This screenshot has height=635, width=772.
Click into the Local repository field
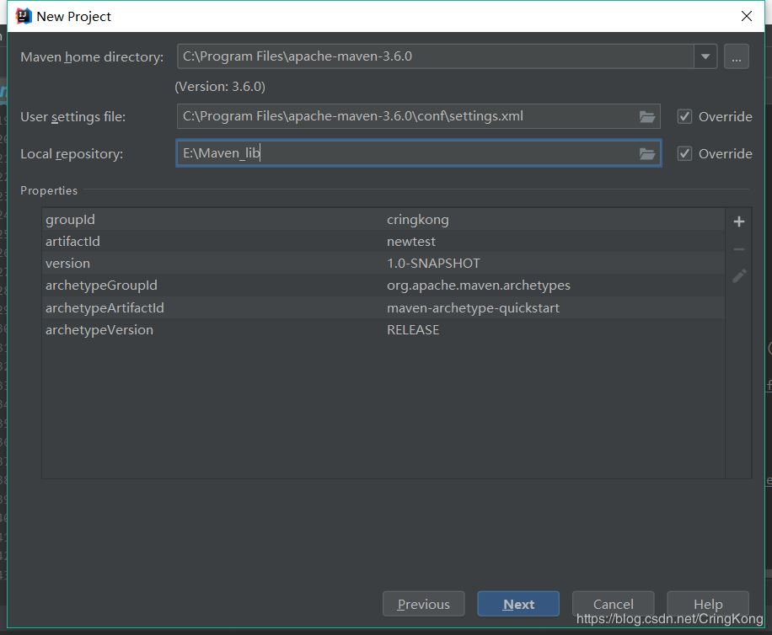coord(405,154)
